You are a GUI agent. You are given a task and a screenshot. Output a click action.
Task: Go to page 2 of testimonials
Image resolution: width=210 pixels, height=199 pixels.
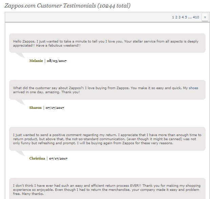point(176,17)
